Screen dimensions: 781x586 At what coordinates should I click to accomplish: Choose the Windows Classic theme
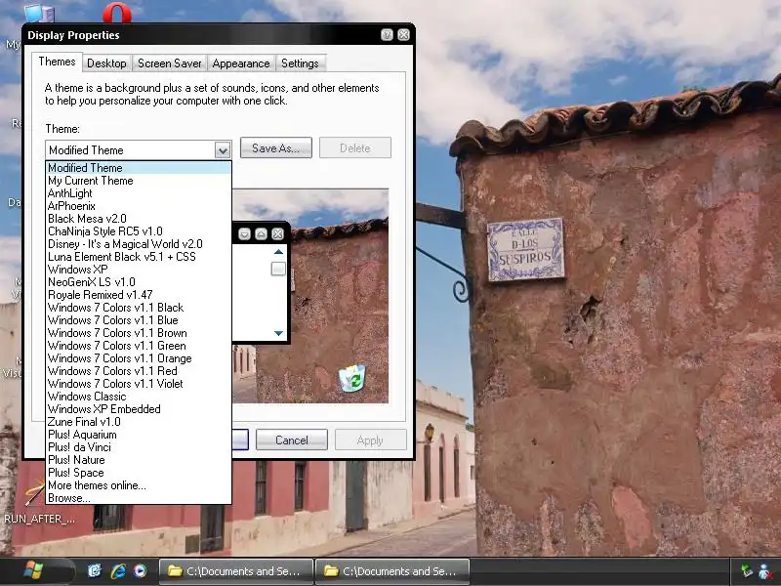pyautogui.click(x=139, y=397)
